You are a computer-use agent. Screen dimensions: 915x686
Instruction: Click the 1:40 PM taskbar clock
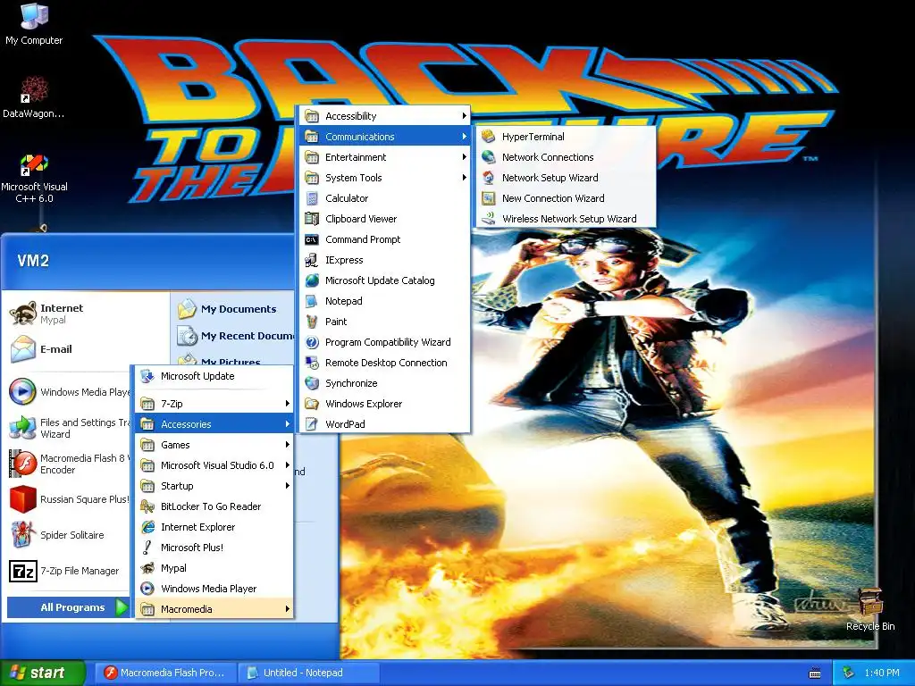pos(882,673)
